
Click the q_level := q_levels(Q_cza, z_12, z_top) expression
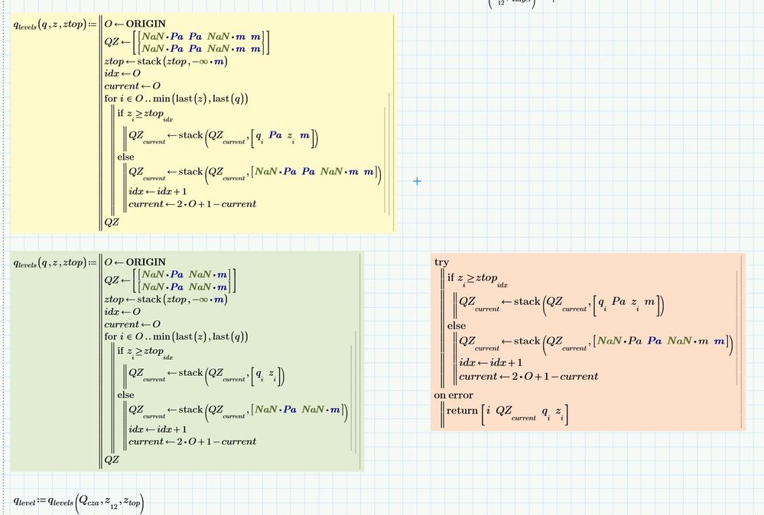[x=79, y=502]
